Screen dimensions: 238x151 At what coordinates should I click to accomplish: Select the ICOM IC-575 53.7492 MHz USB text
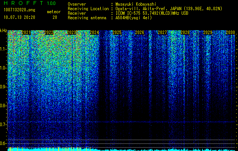point(152,13)
